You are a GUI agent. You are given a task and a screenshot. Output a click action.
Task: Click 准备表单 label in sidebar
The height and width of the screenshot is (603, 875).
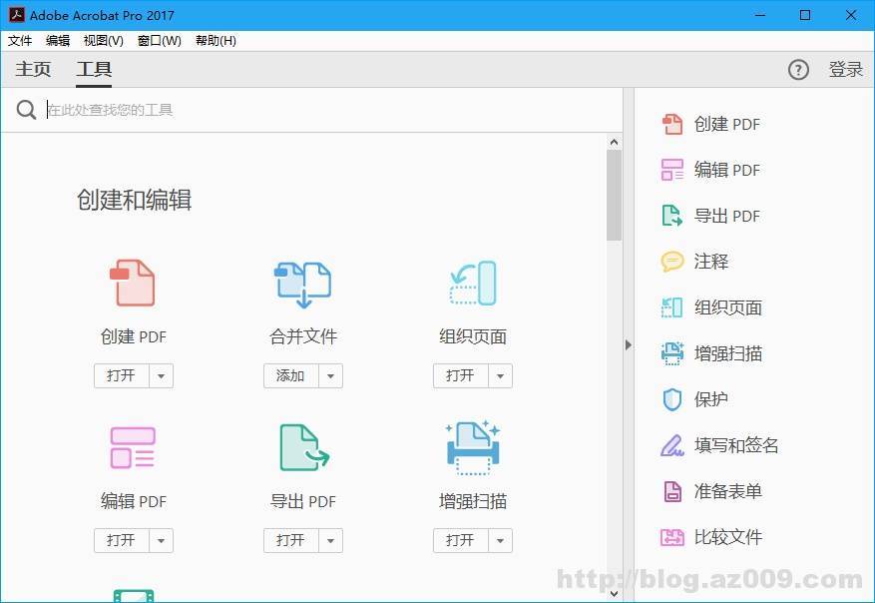727,491
